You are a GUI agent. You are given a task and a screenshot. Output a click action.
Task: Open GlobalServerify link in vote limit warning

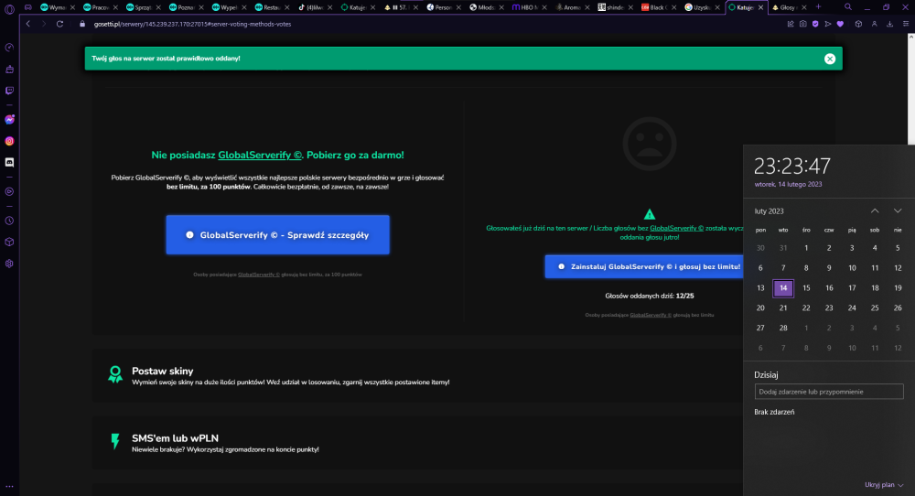point(676,228)
